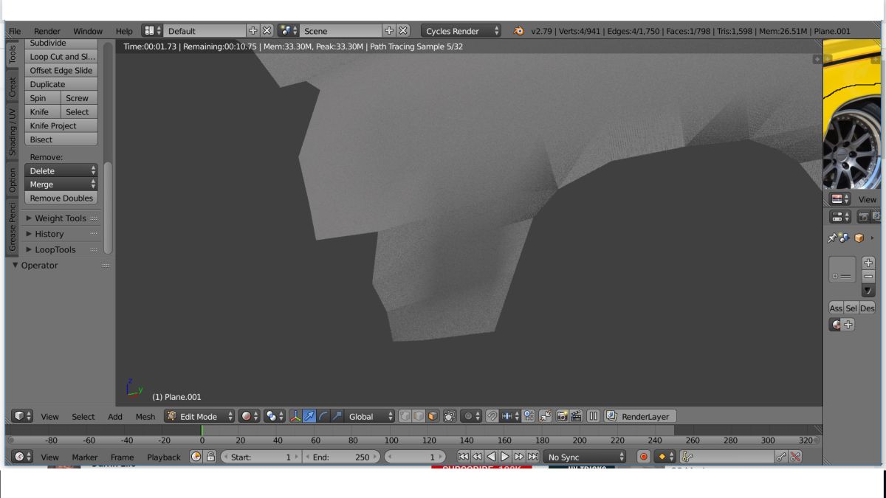The image size is (886, 498).
Task: Open the 3D view editor type selector
Action: (21, 416)
